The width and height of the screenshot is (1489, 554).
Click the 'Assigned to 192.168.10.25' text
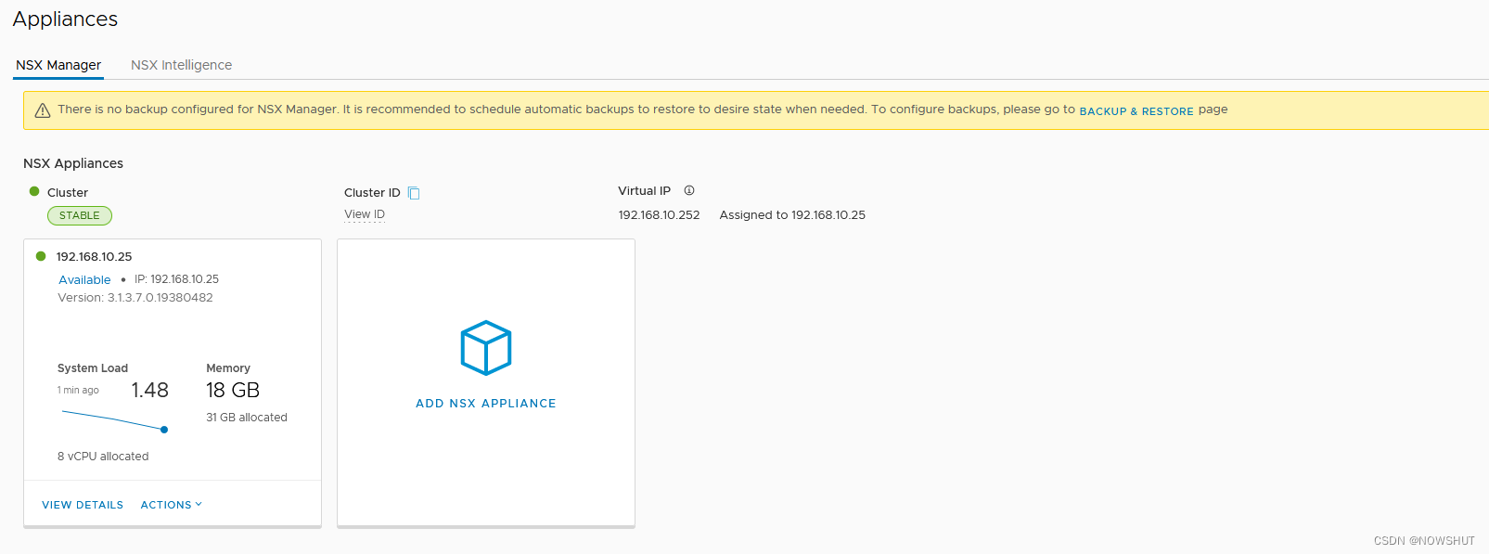(x=792, y=214)
